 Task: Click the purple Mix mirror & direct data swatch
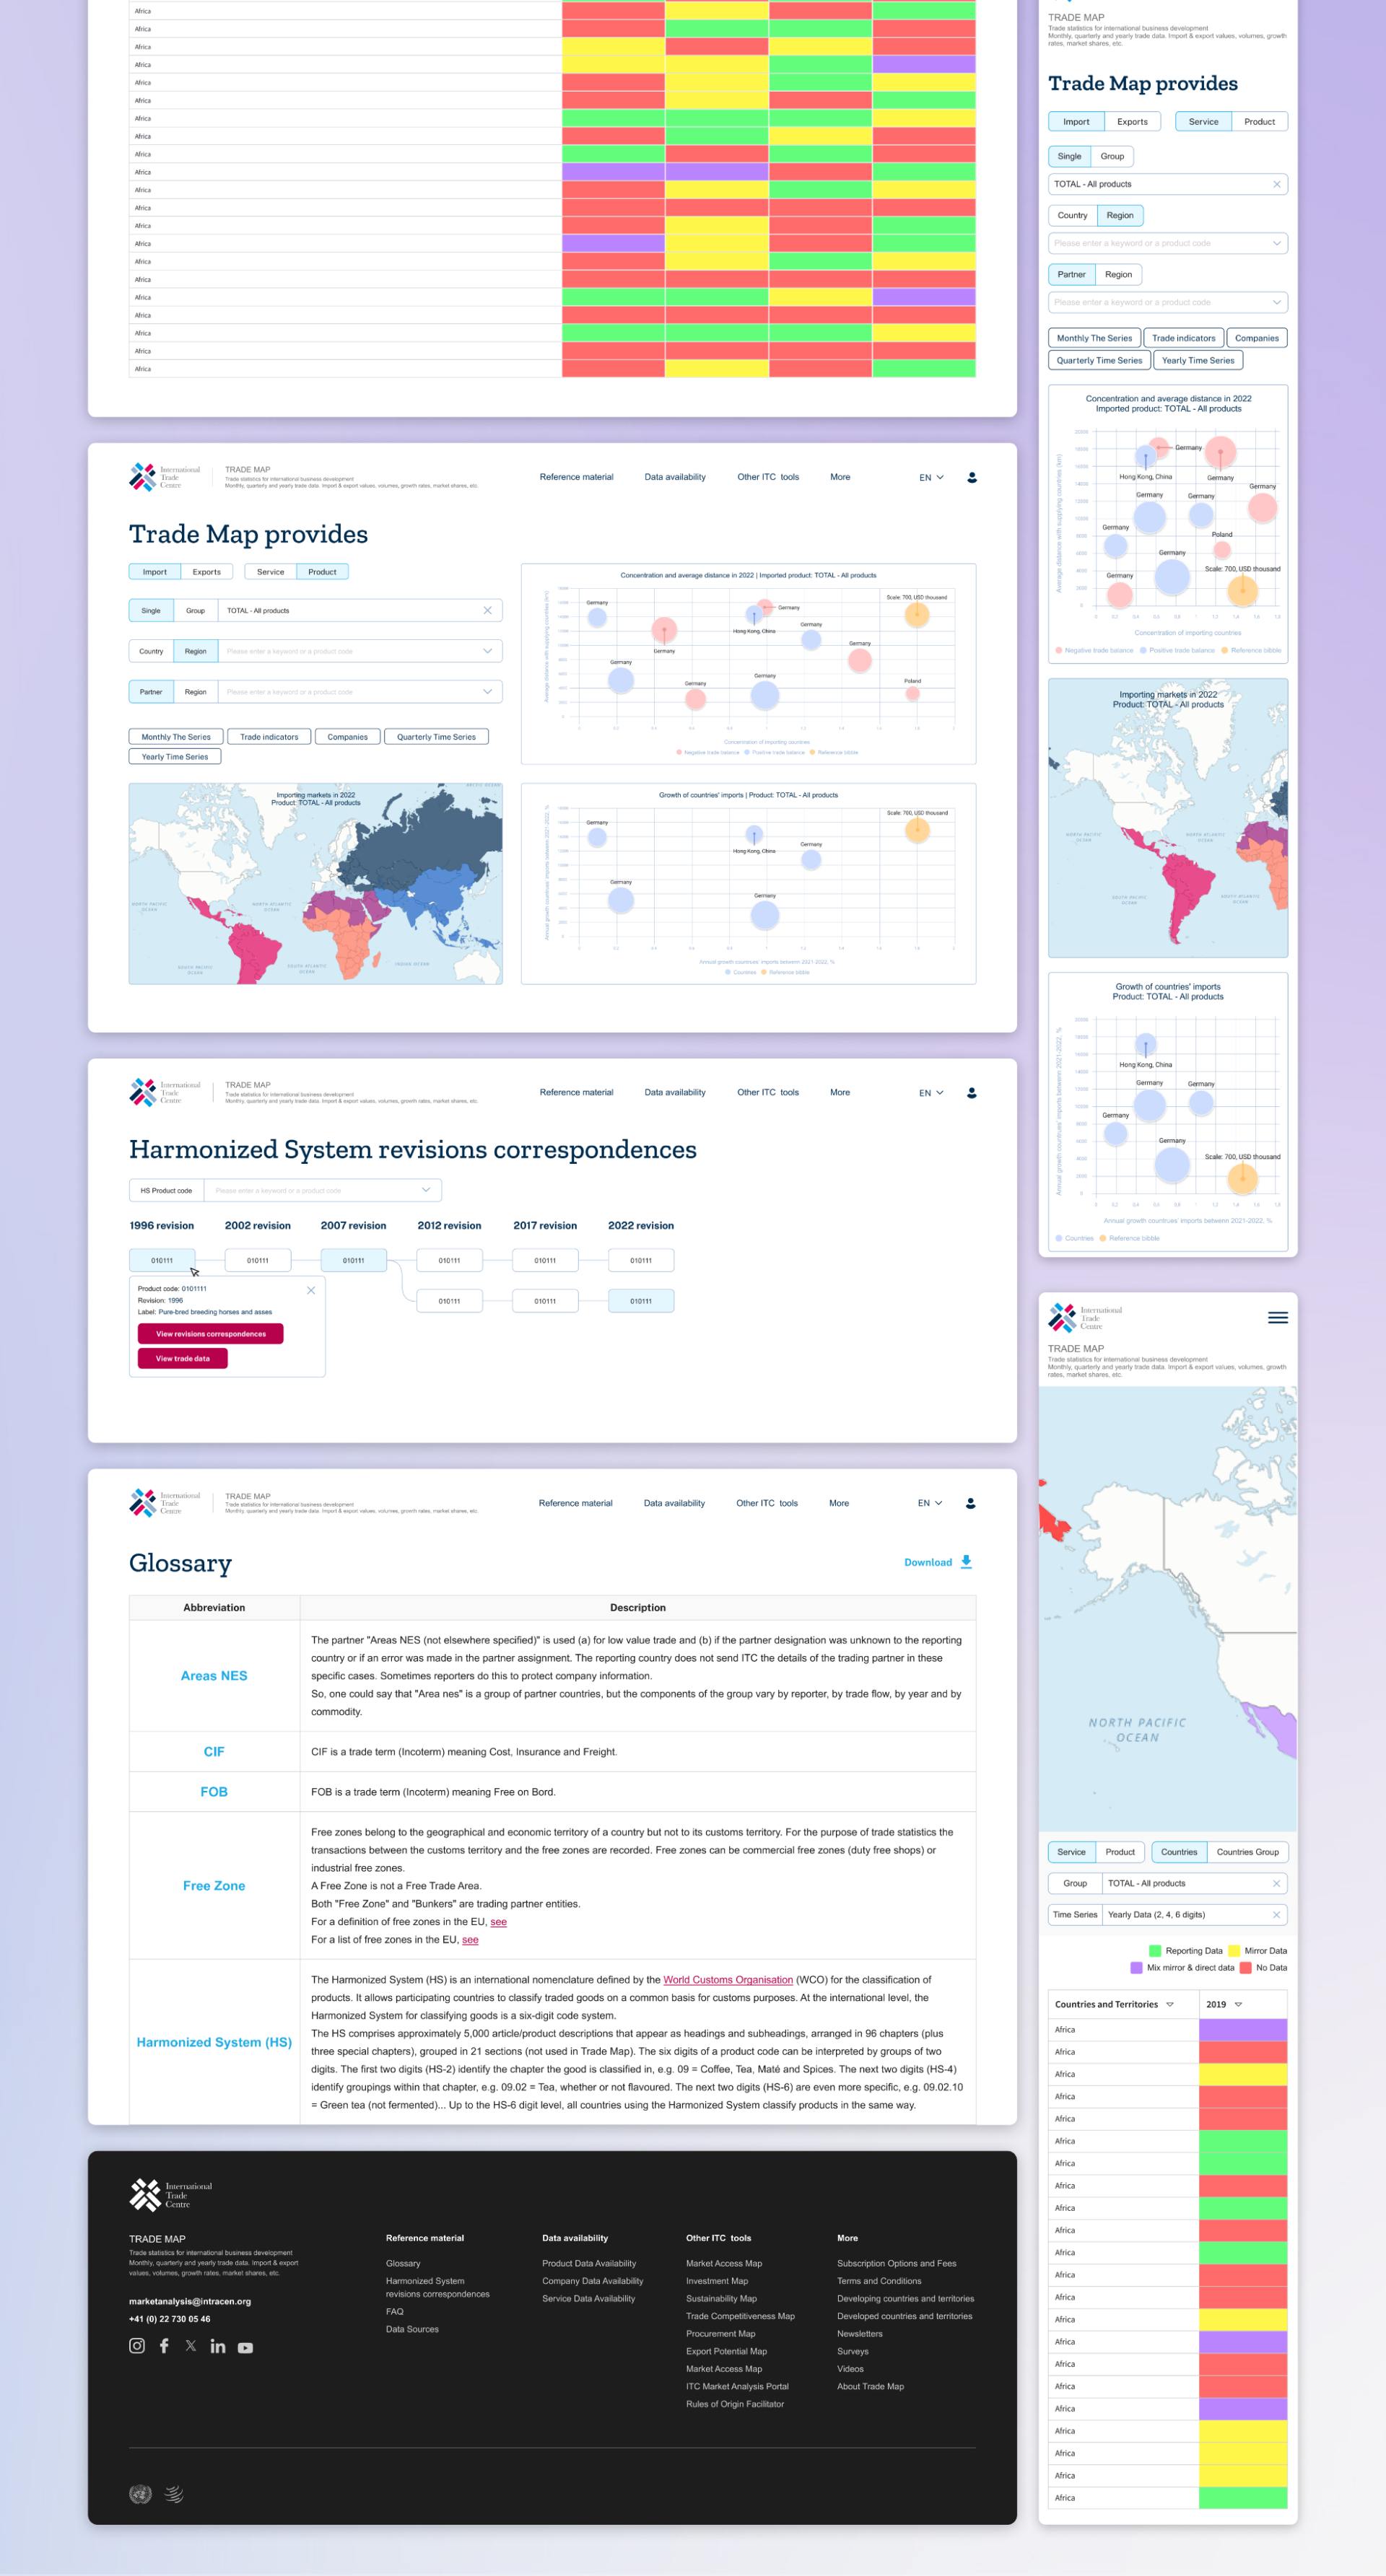(x=1136, y=1967)
